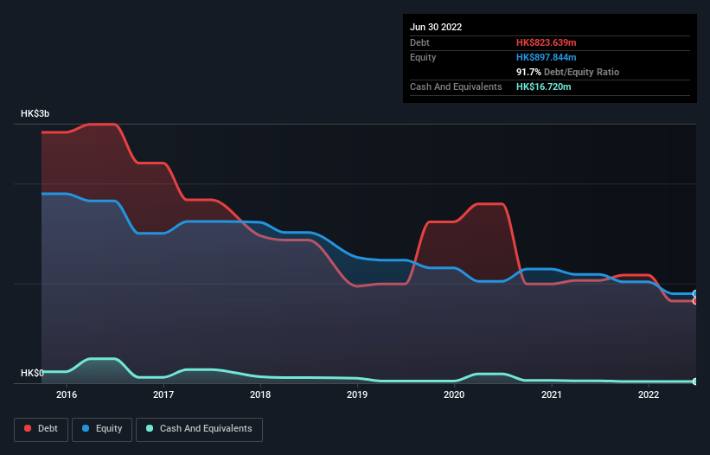Viewport: 710px width, 455px height.
Task: Click the red dot in Debt legend
Action: pyautogui.click(x=28, y=428)
